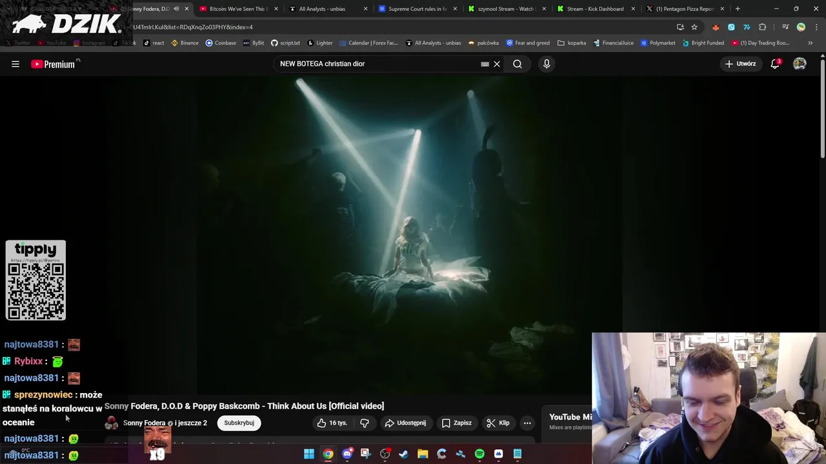Viewport: 826px width, 464px height.
Task: Create a clip with Klip button
Action: pos(498,423)
